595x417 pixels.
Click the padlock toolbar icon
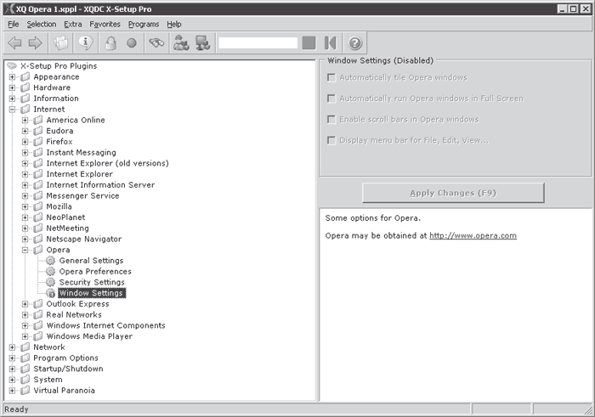pos(110,42)
